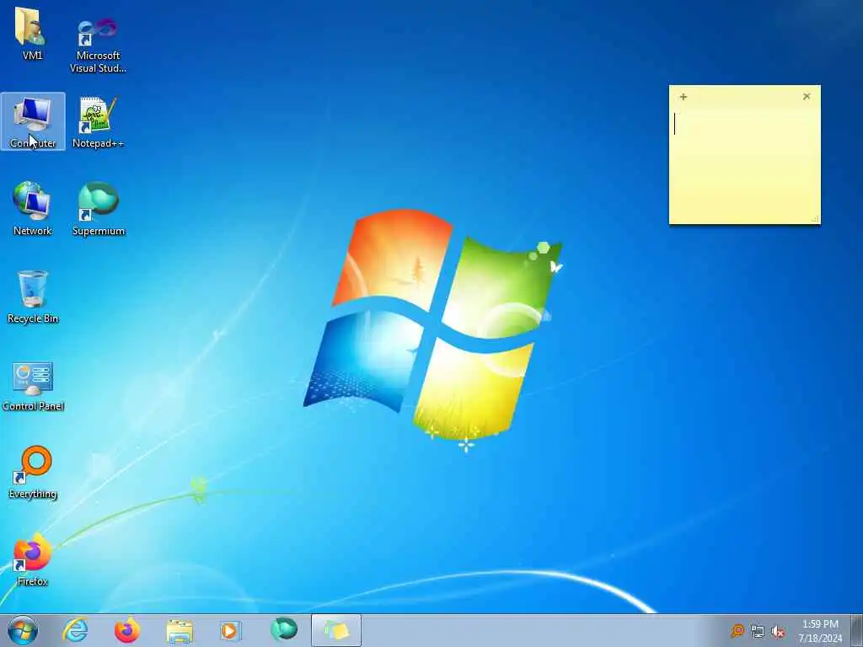Select the Everything search shortcut icon

pos(33,472)
